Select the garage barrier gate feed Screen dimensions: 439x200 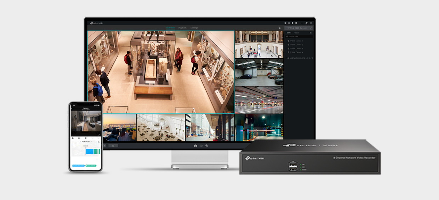click(x=259, y=127)
